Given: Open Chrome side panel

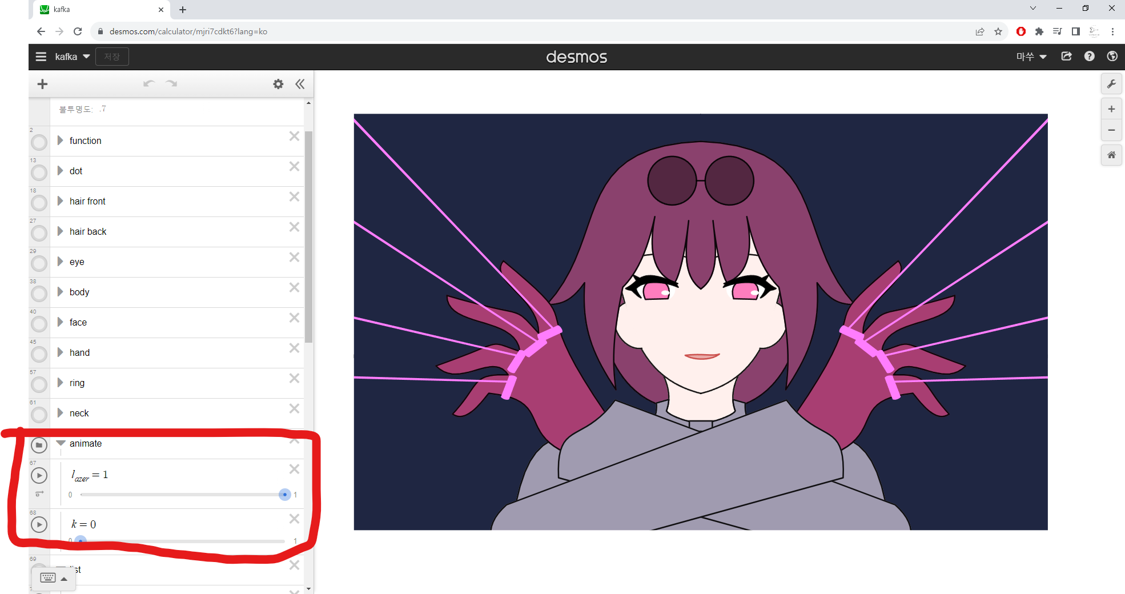Looking at the screenshot, I should [x=1075, y=31].
